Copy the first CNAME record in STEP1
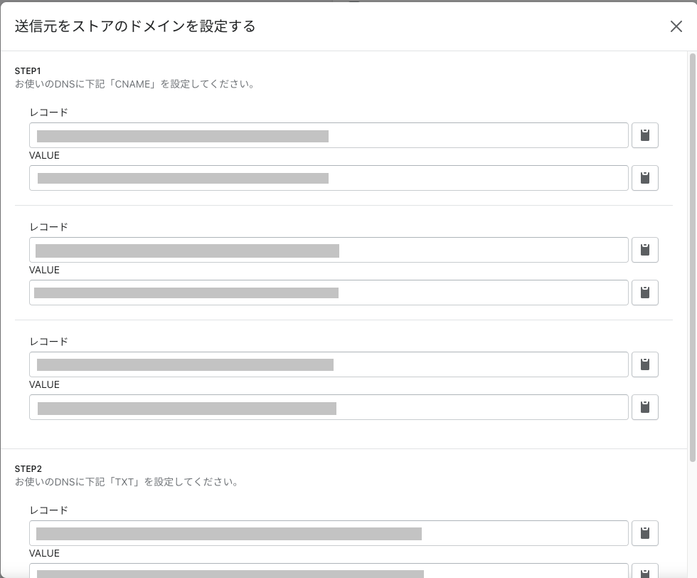Image resolution: width=697 pixels, height=578 pixels. coord(644,135)
